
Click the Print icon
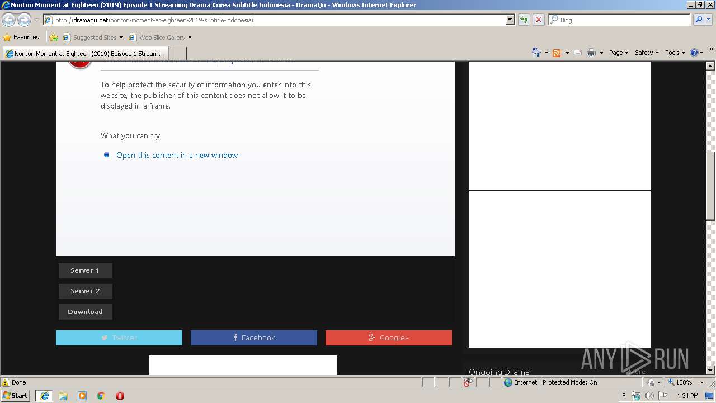coord(591,53)
